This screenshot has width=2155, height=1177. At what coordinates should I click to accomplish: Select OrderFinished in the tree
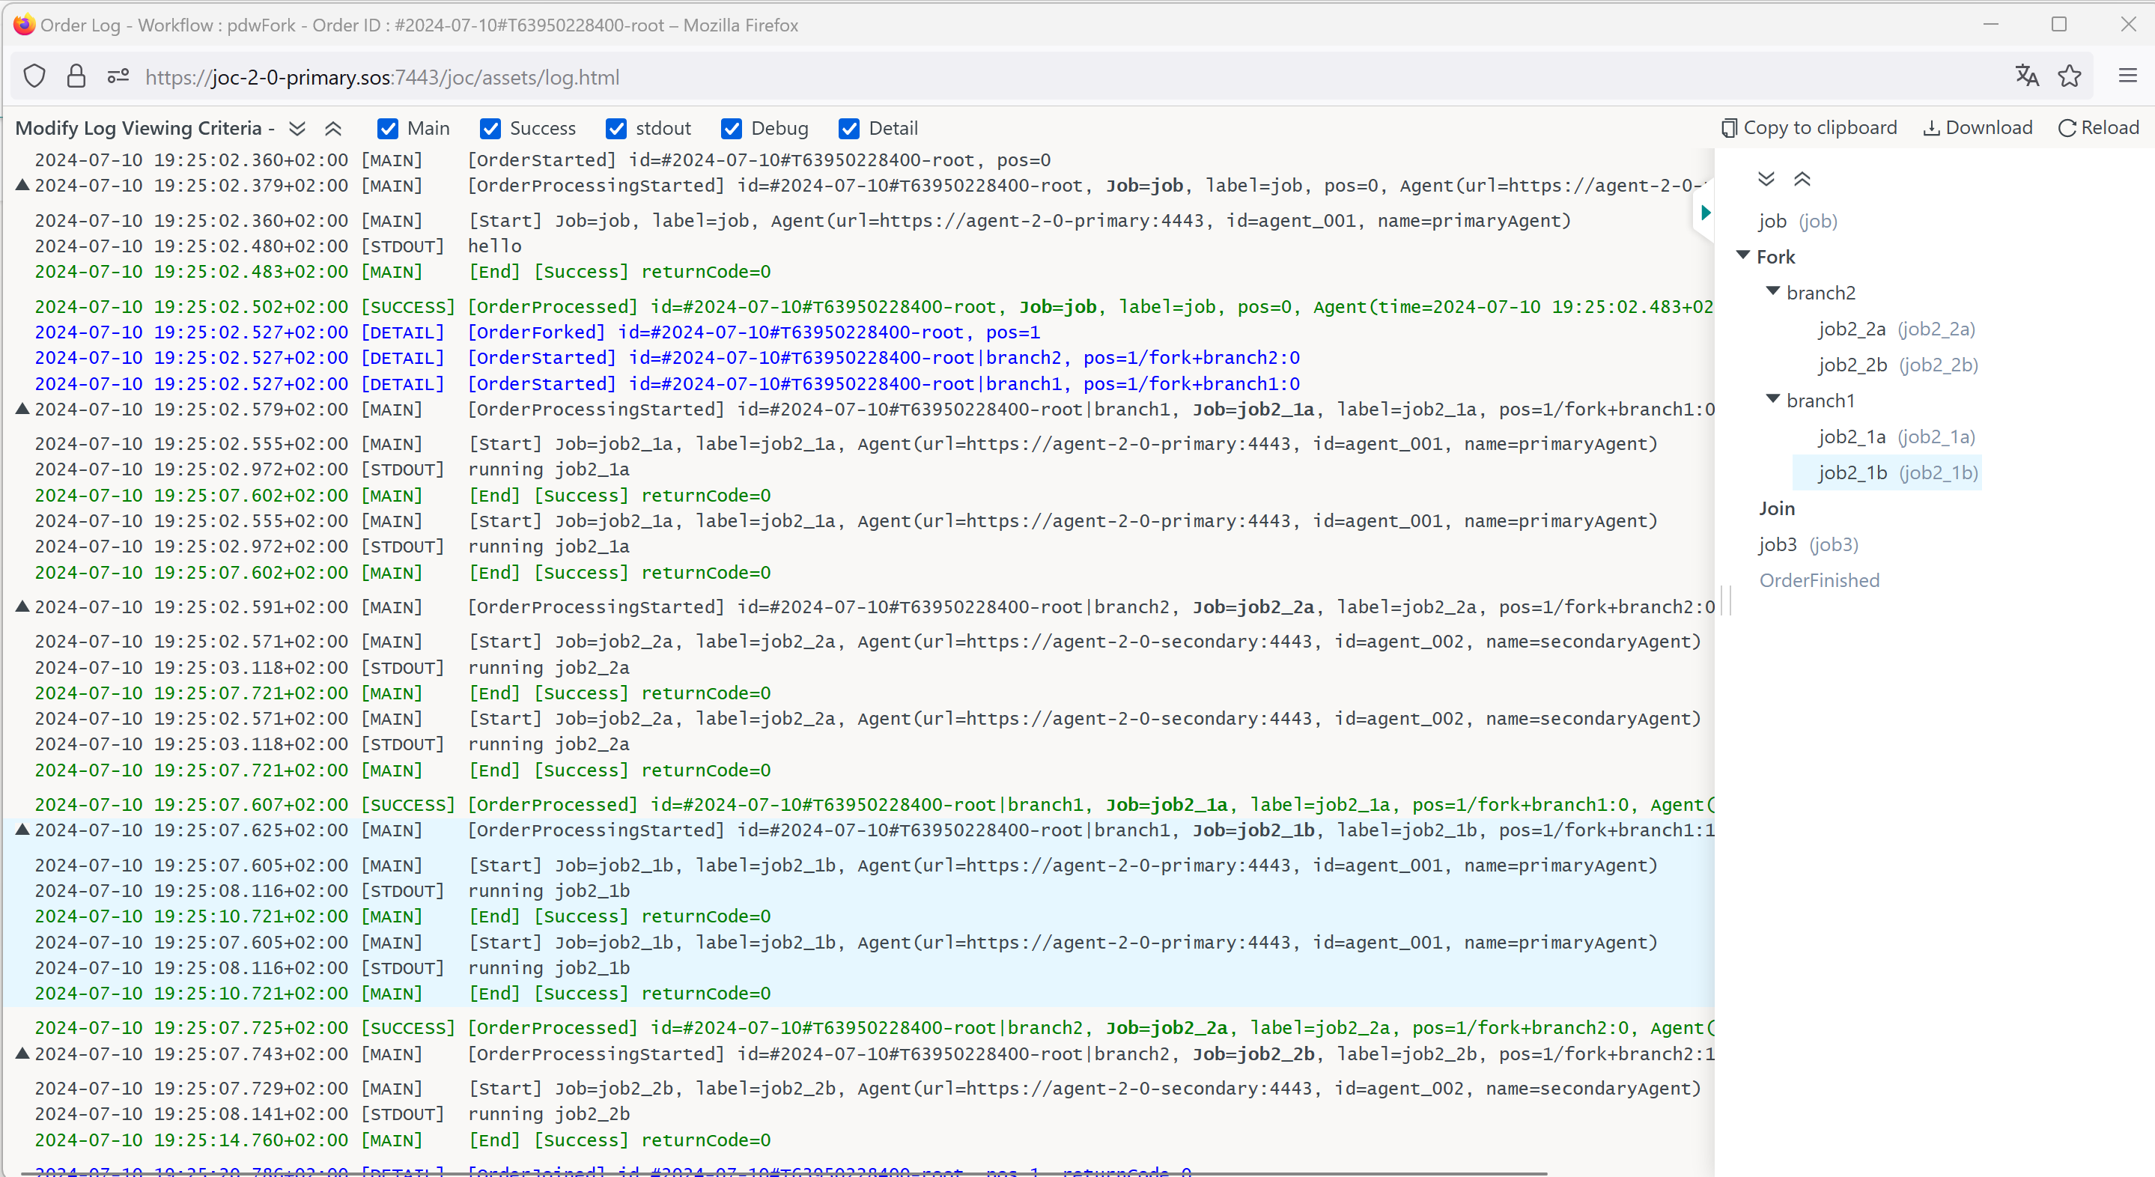click(1820, 580)
